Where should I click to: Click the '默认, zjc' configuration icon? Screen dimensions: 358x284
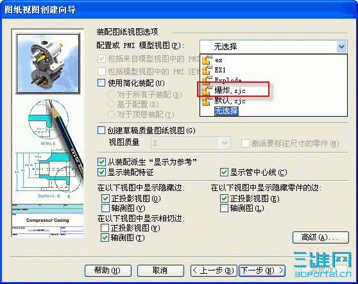[x=207, y=101]
